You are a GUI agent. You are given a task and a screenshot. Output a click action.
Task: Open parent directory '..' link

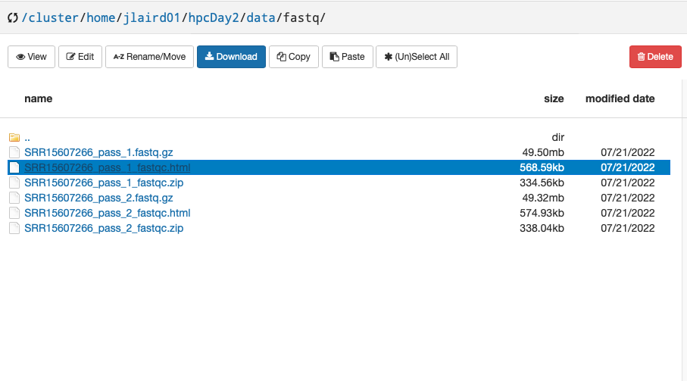pos(27,138)
